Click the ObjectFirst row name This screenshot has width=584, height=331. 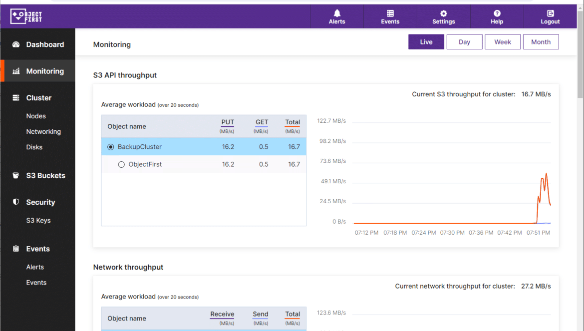[x=145, y=164]
